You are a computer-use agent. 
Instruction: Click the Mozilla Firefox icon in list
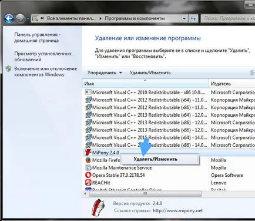click(x=88, y=160)
